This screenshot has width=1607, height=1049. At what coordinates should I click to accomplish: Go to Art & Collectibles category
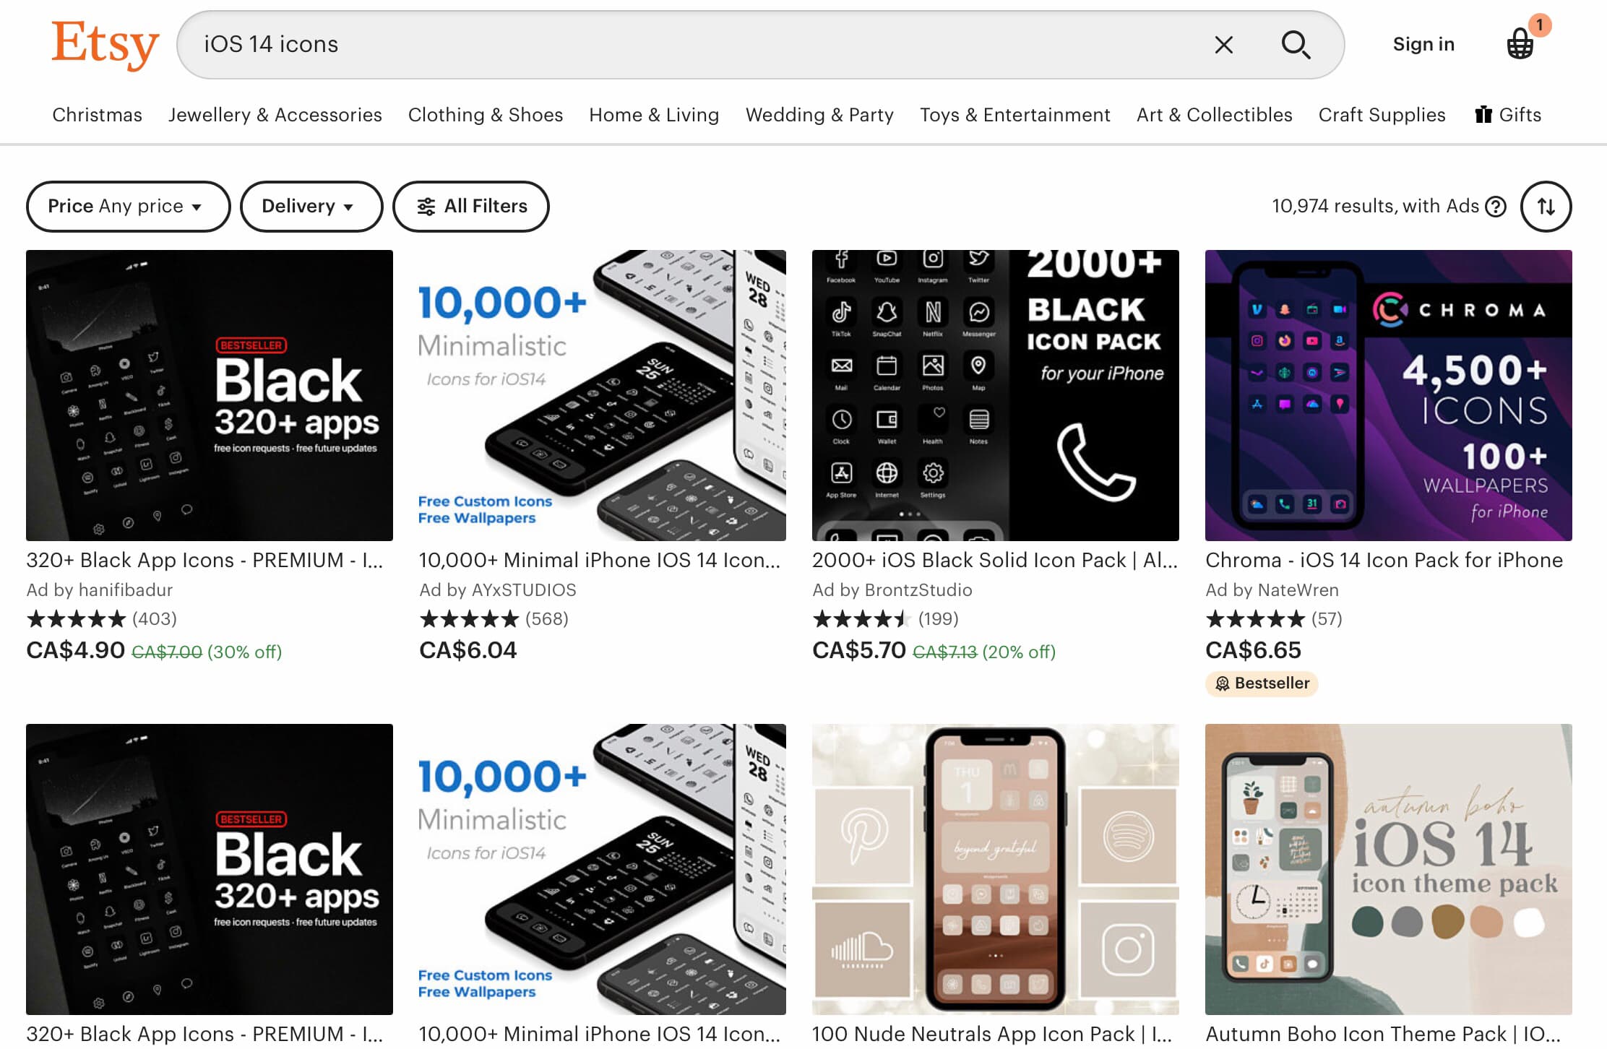(x=1214, y=115)
